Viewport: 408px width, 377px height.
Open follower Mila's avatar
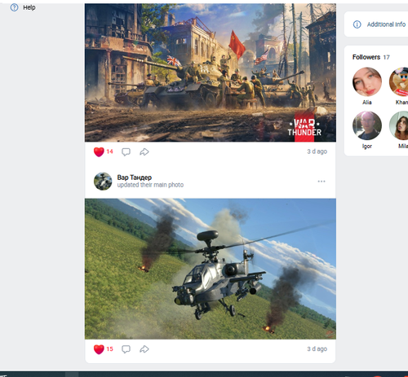pos(399,125)
